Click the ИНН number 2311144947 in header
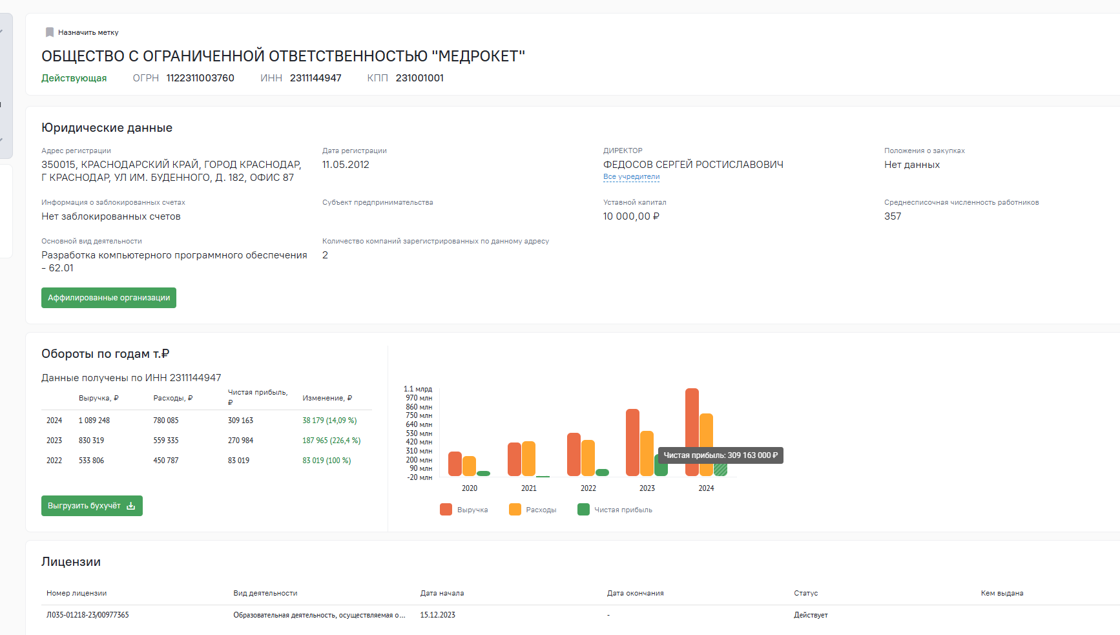The height and width of the screenshot is (635, 1120). pos(315,78)
